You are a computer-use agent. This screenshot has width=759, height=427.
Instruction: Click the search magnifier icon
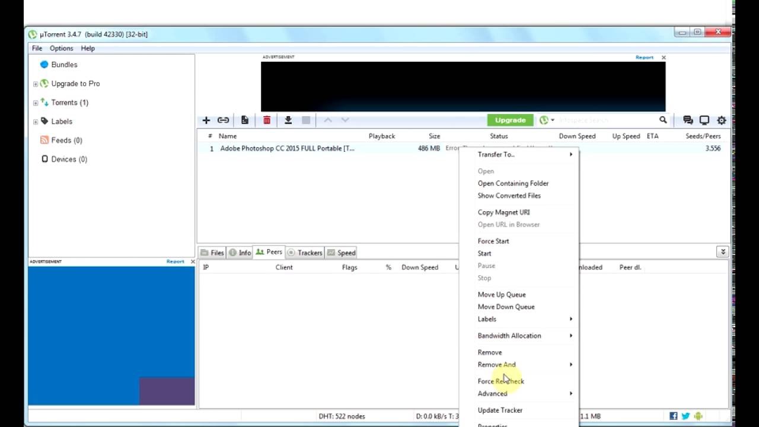(663, 120)
